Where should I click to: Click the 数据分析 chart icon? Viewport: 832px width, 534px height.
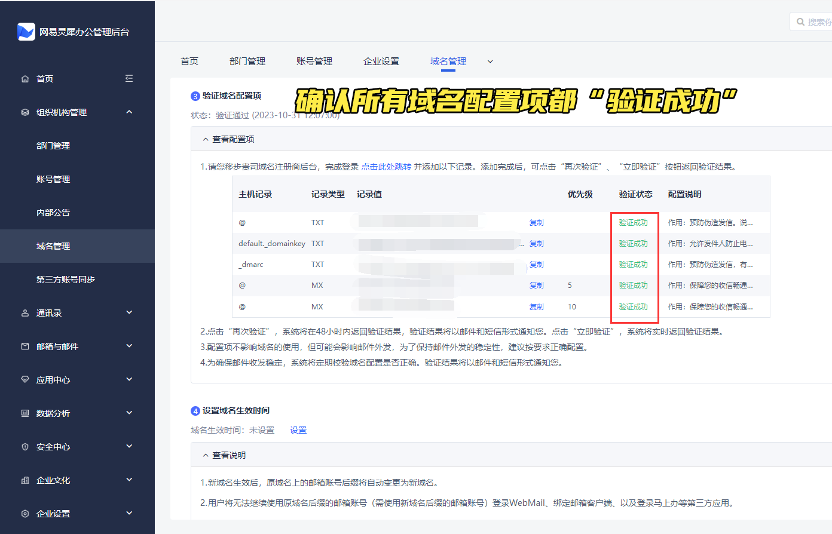click(25, 413)
